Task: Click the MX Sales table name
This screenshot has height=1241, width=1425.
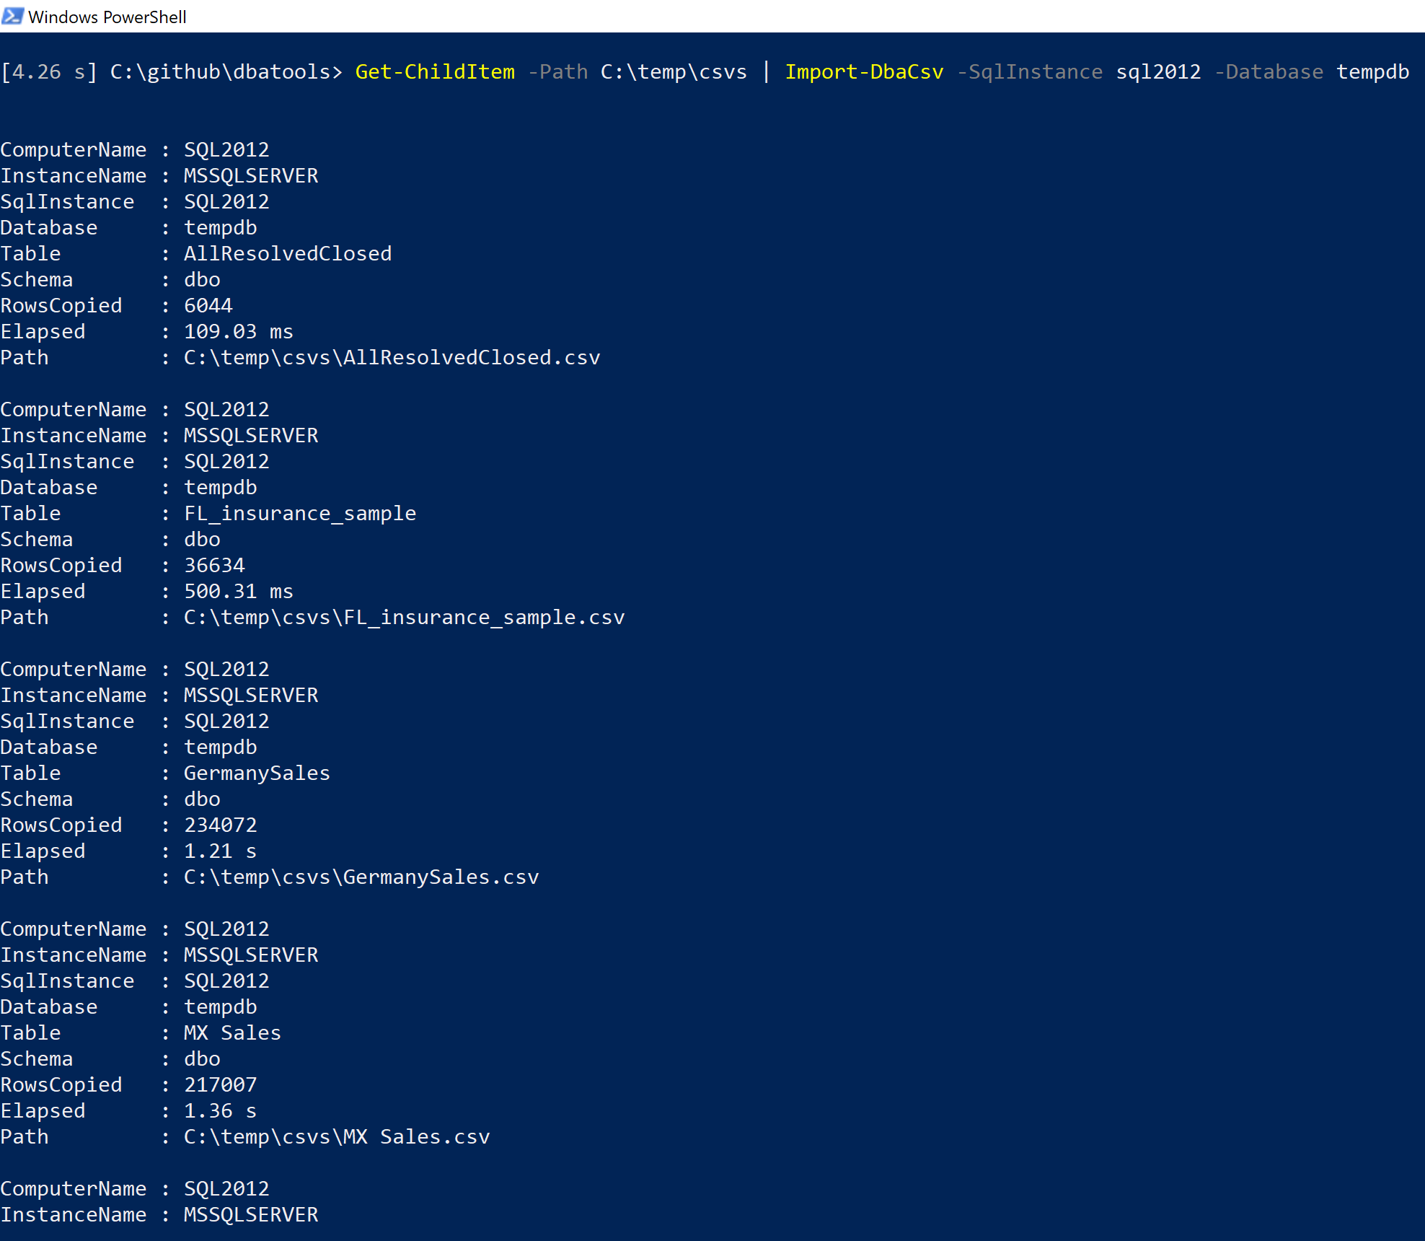Action: 232,1033
